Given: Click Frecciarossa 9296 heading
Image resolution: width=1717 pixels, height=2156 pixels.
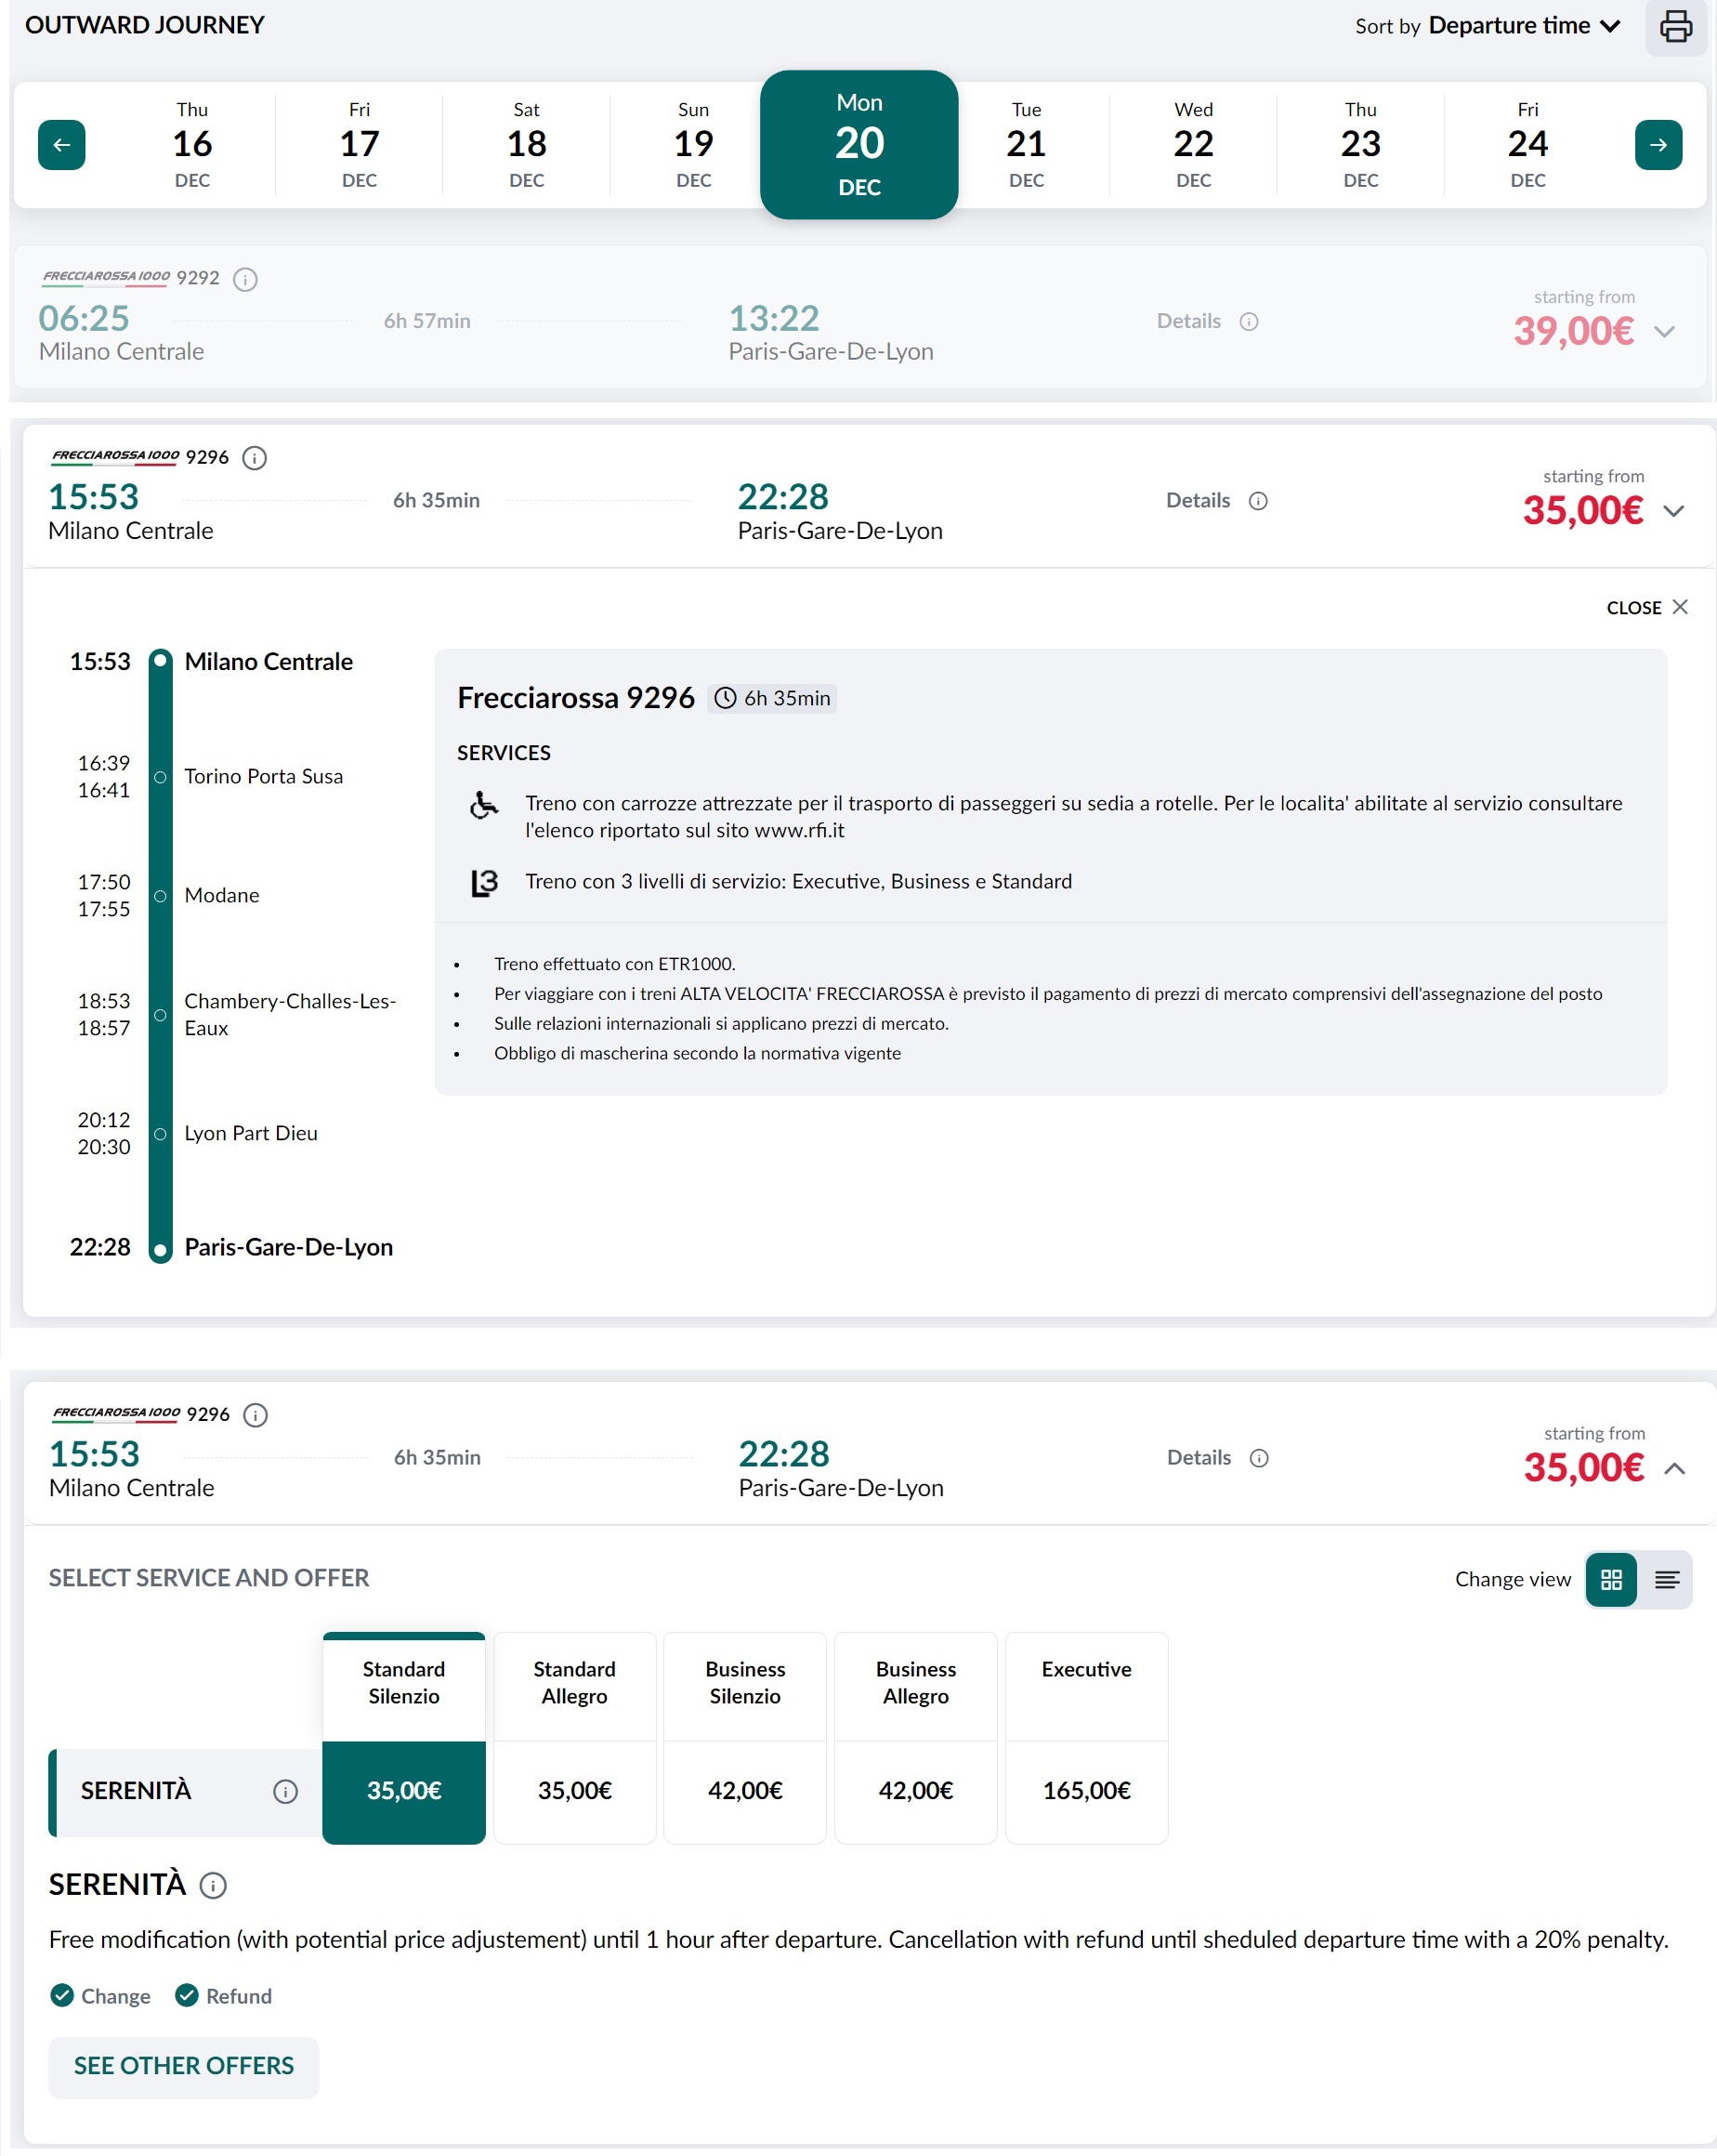Looking at the screenshot, I should [575, 698].
